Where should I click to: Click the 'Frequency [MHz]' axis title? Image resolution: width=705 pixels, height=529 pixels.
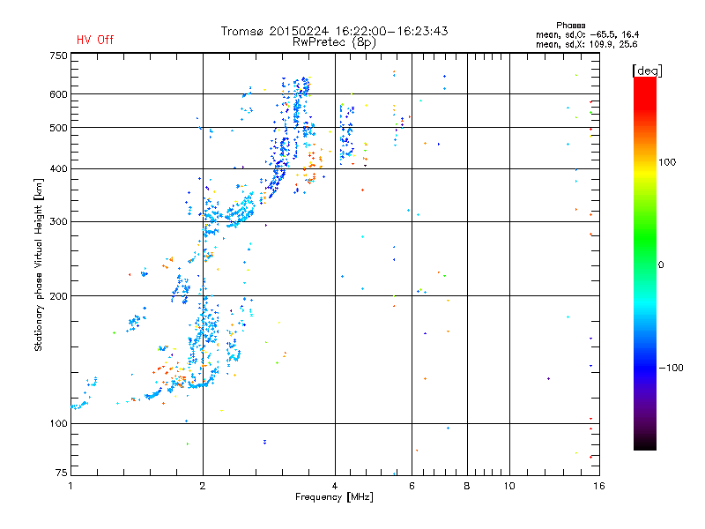[x=334, y=497]
